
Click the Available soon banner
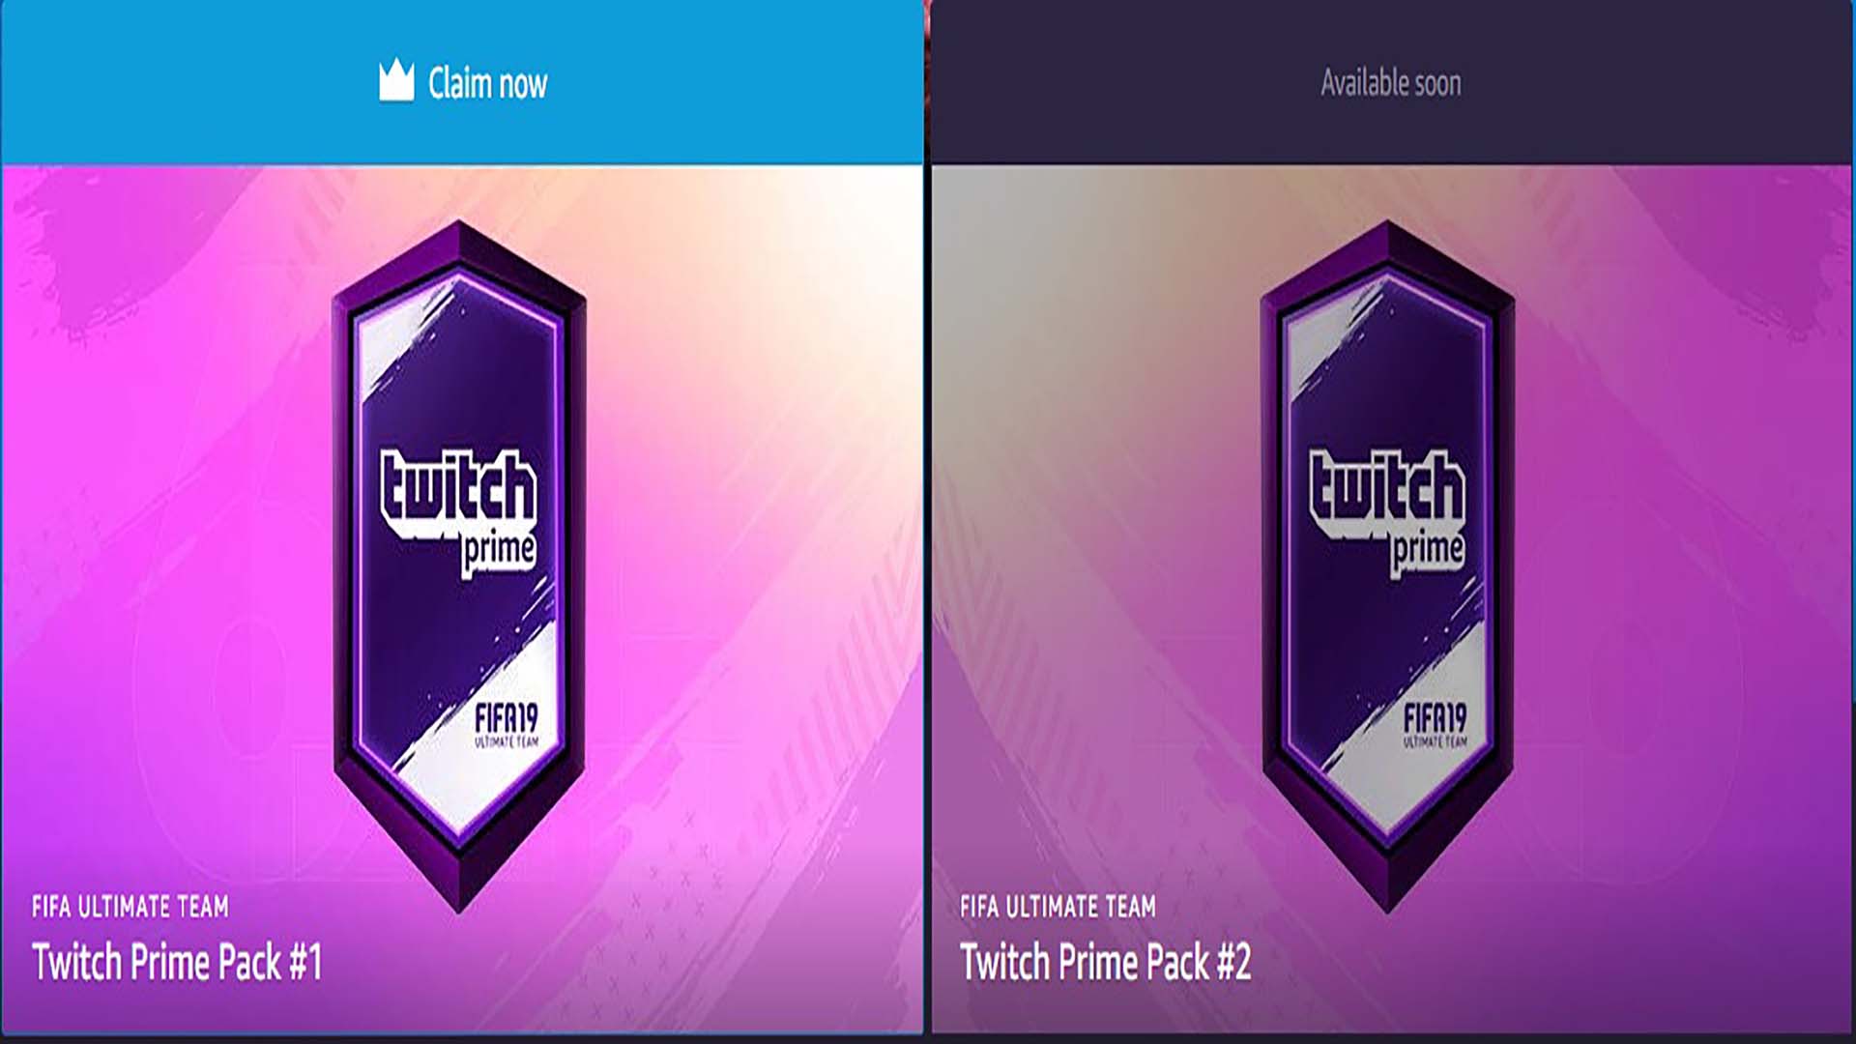1392,82
